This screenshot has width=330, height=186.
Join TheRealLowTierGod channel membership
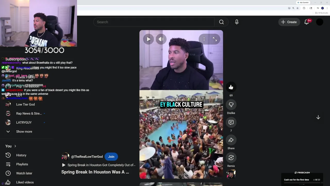111,157
